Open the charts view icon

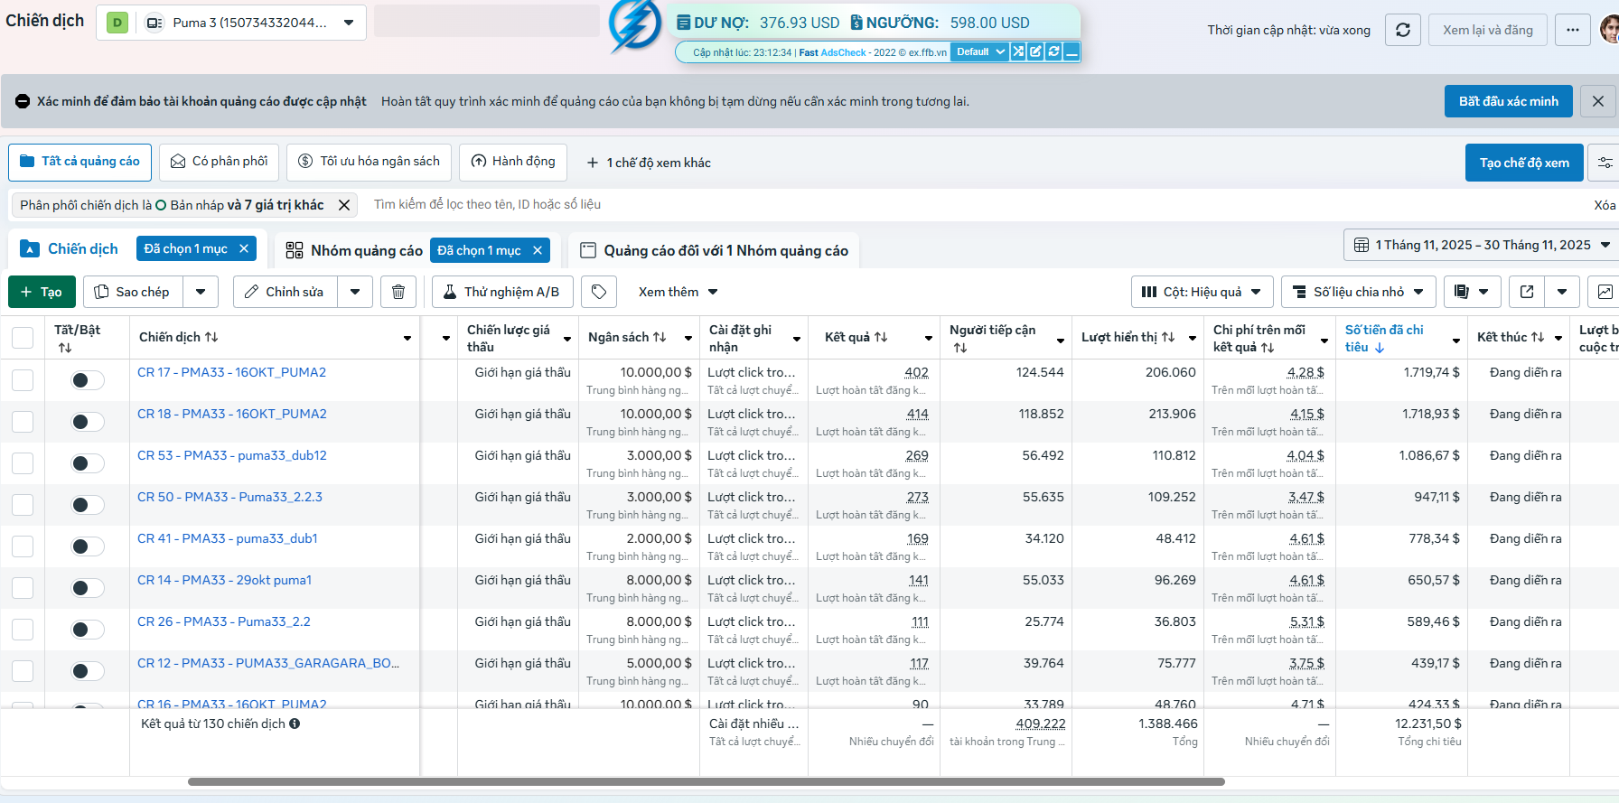pos(1605,292)
